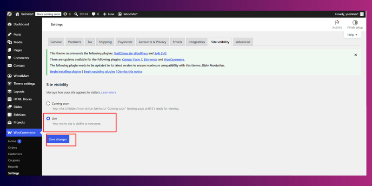The height and width of the screenshot is (186, 372).
Task: Open Theme settings in the sidebar
Action: point(24,84)
